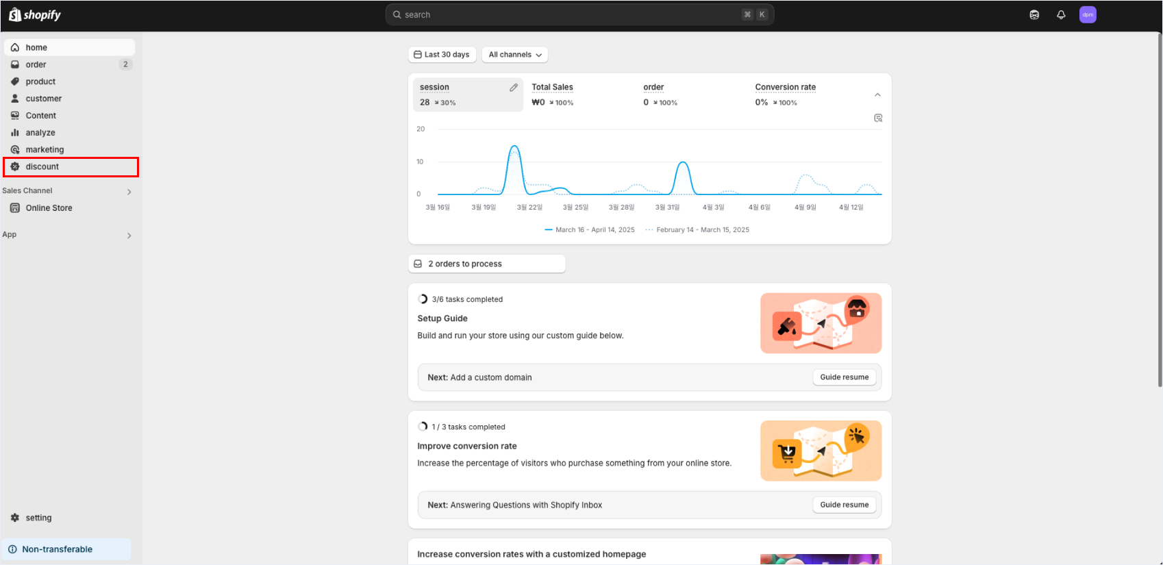Viewport: 1163px width, 565px height.
Task: Click the marketing target icon
Action: 15,149
